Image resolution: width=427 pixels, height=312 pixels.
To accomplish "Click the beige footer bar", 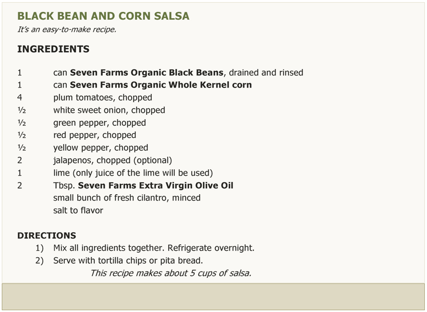I will coord(213,297).
